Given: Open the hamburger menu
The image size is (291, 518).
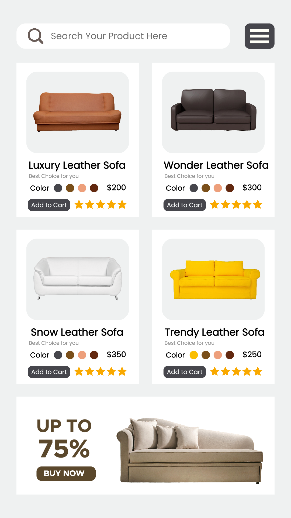Looking at the screenshot, I should click(x=259, y=36).
